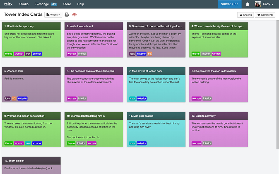Expand the Cody account dropdown
The image size is (279, 174).
pyautogui.click(x=268, y=4)
